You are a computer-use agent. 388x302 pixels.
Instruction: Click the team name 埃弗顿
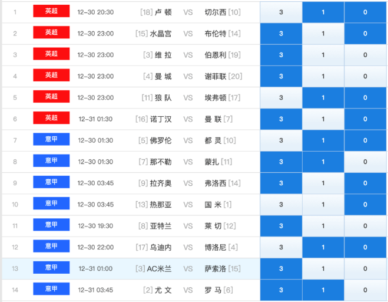(215, 98)
